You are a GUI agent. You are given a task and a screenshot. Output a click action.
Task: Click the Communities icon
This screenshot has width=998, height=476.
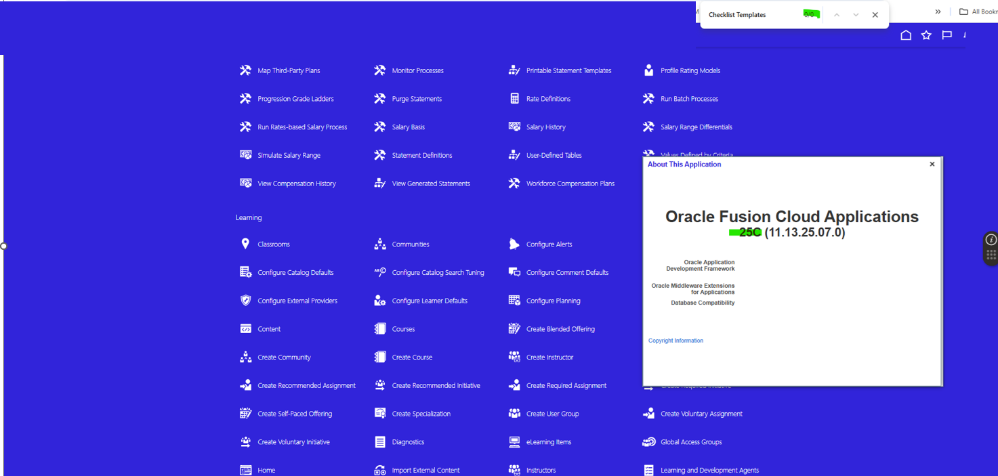click(379, 244)
